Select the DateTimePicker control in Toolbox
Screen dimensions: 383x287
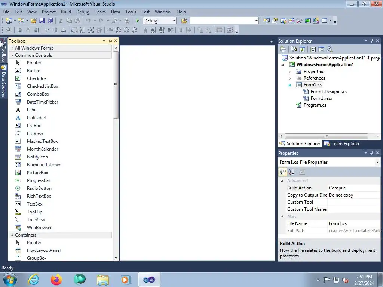tap(42, 102)
